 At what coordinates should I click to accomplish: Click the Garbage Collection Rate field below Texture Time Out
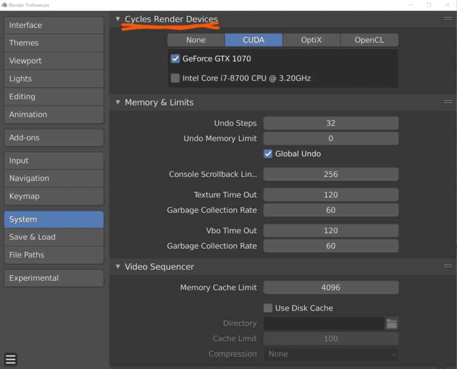click(x=331, y=210)
